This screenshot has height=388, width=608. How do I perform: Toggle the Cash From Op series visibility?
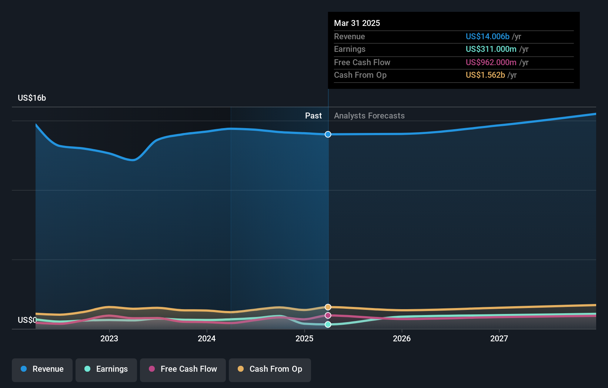click(270, 369)
